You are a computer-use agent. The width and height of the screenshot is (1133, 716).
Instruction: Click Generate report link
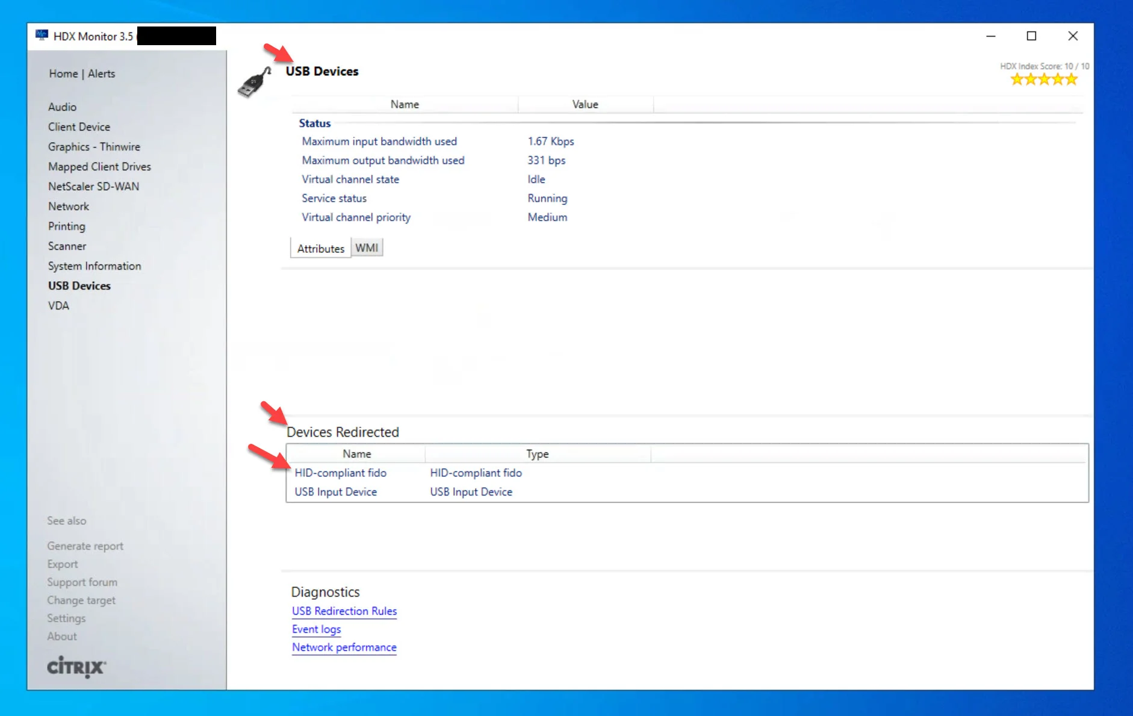point(85,546)
